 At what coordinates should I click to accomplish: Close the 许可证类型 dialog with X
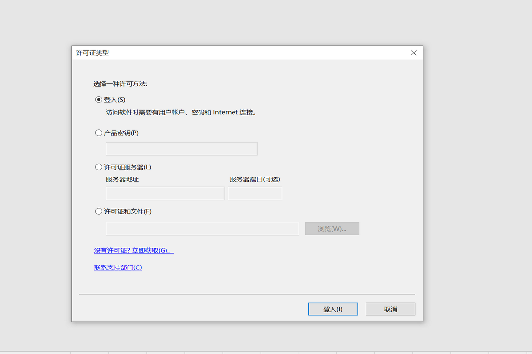tap(413, 53)
